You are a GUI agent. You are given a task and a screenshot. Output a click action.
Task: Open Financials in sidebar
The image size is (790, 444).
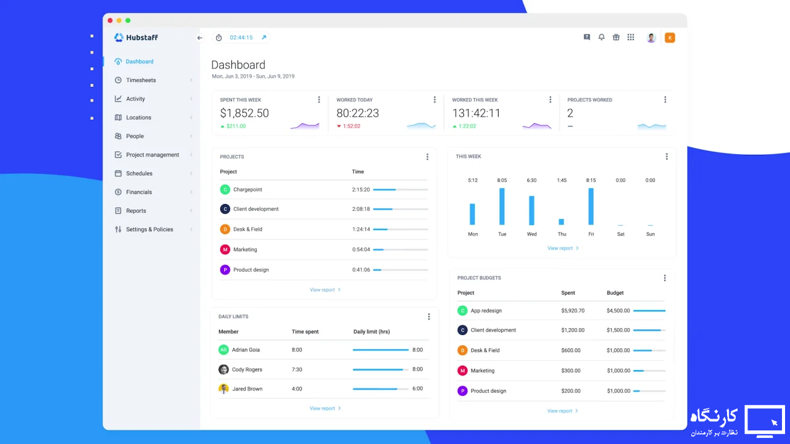pyautogui.click(x=139, y=192)
